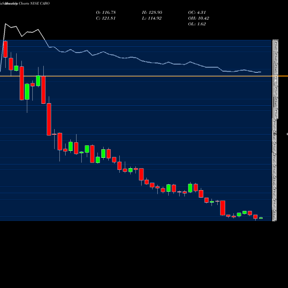Click the OH: 10.42 value

(199, 18)
